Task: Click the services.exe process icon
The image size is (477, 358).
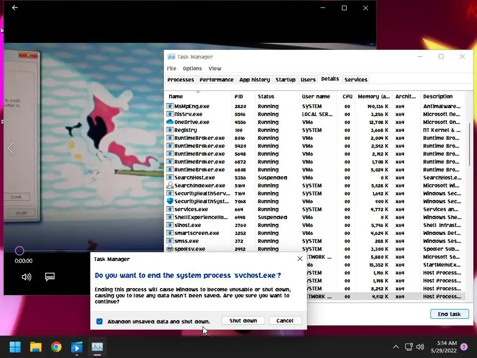Action: (170, 209)
